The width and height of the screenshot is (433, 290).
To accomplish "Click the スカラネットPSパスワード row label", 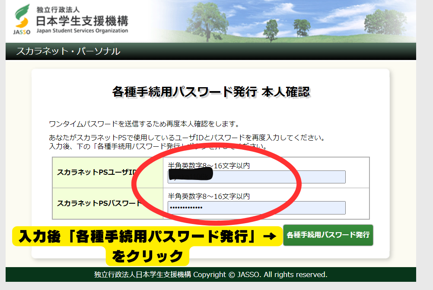I will click(x=99, y=203).
